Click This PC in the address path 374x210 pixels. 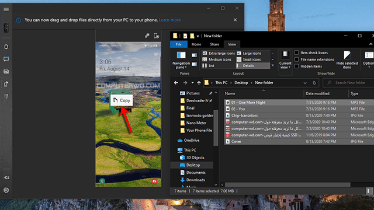tap(221, 83)
